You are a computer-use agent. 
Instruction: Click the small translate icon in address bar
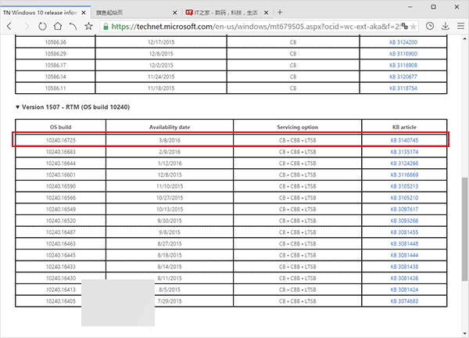(x=404, y=27)
